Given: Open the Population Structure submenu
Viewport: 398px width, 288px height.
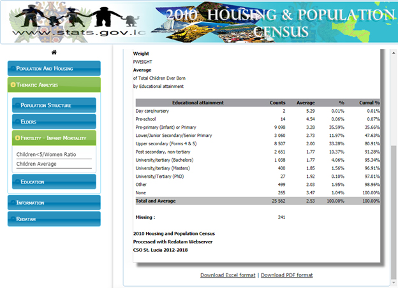Looking at the screenshot, I should (x=54, y=105).
